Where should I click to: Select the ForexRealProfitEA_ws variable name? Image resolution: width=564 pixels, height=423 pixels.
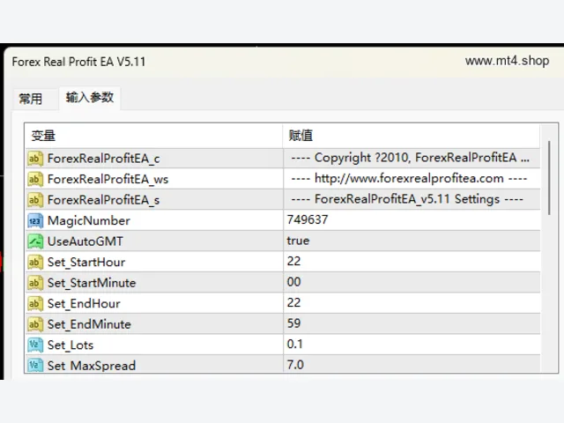click(108, 179)
